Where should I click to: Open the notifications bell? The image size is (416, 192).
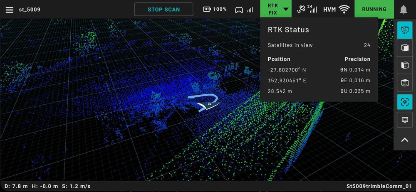point(403,9)
